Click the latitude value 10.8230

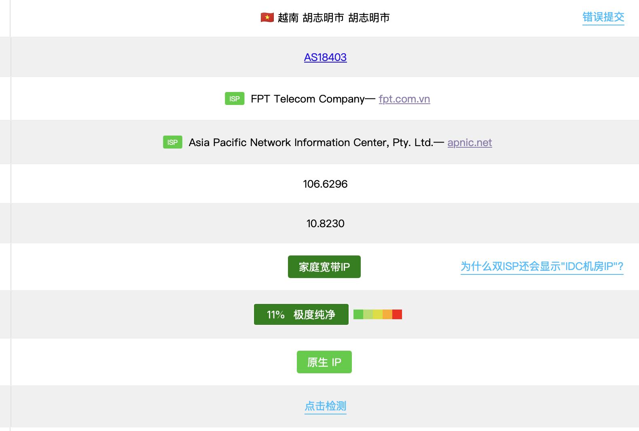[326, 224]
